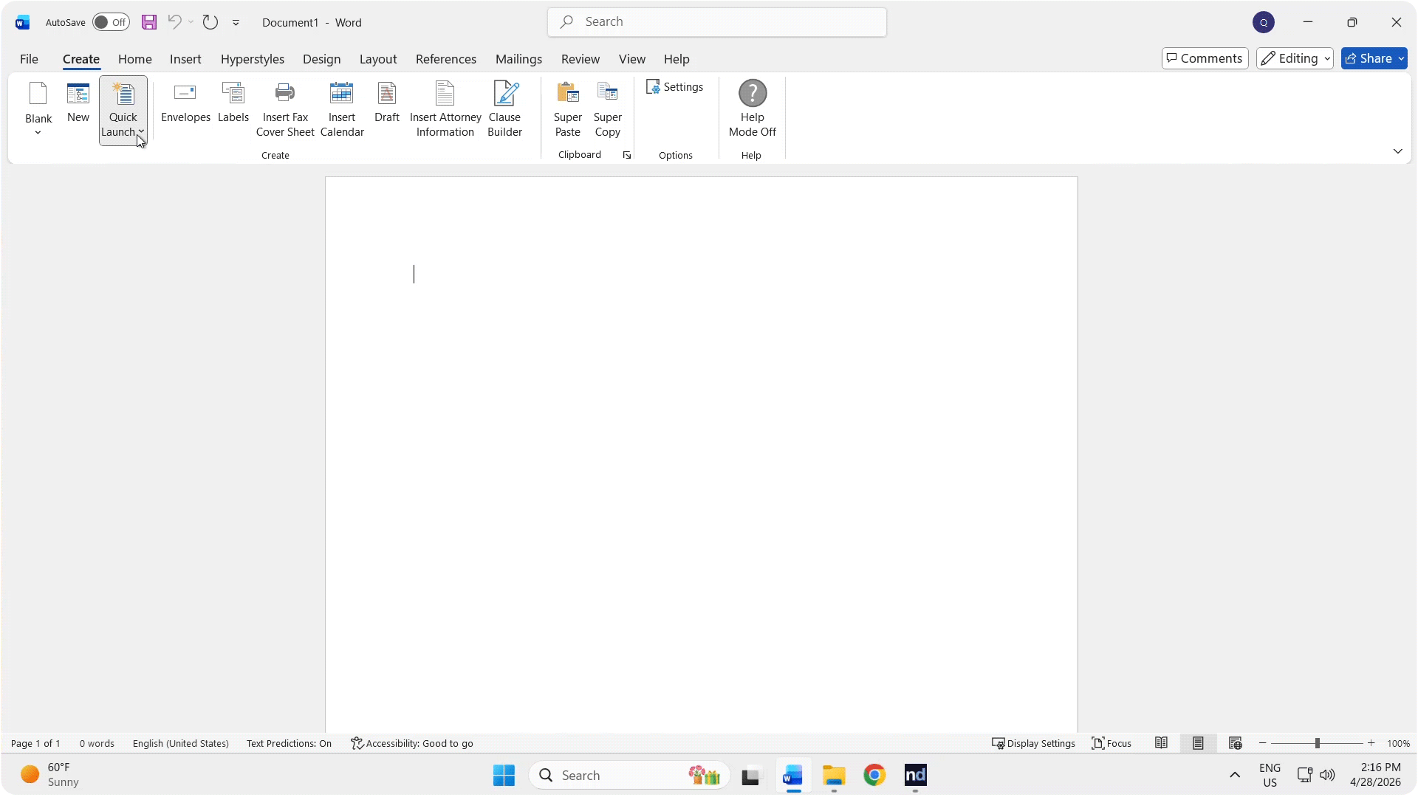
Task: Open the Undo history dropdown arrow
Action: [x=191, y=22]
